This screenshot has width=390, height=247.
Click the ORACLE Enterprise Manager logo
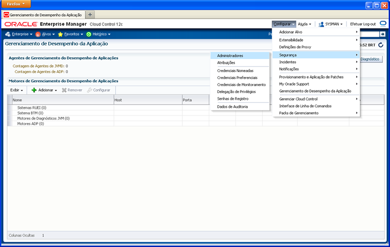click(46, 24)
